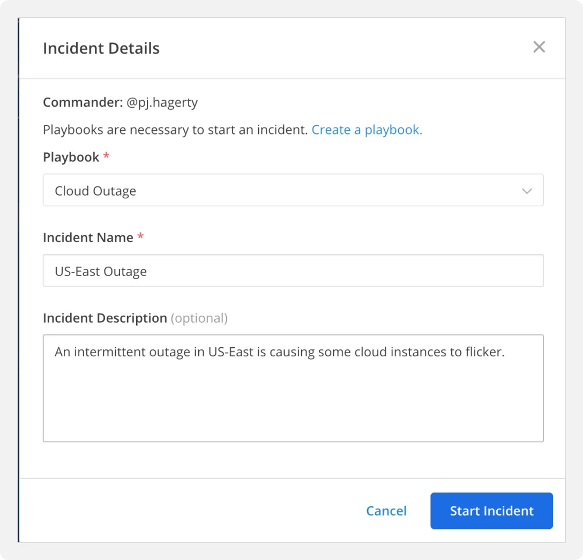
Task: Click the Incident Details heading
Action: tap(101, 48)
